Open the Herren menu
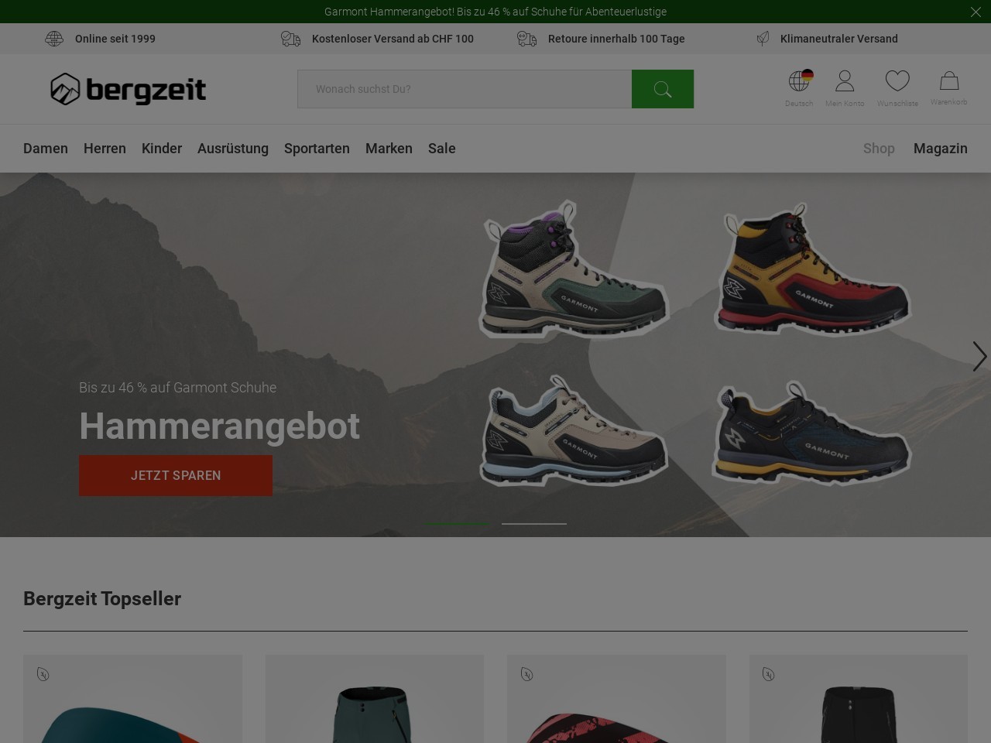This screenshot has height=743, width=991. [x=105, y=149]
